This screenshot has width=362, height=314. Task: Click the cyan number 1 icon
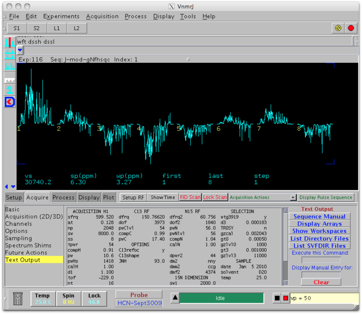pyautogui.click(x=9, y=90)
